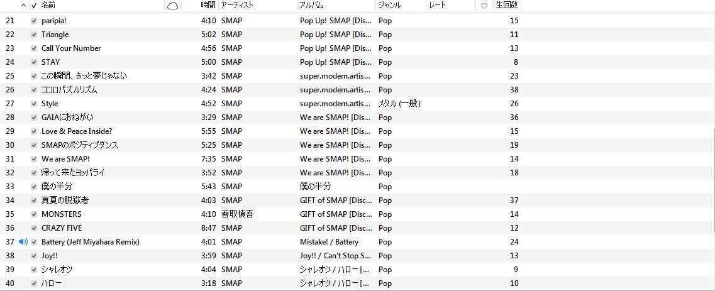This screenshot has width=715, height=291.
Task: Select the song GAIAにおねがい
Action: click(67, 118)
